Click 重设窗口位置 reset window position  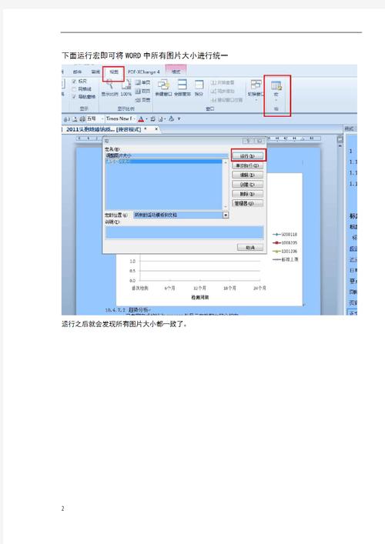click(x=226, y=100)
